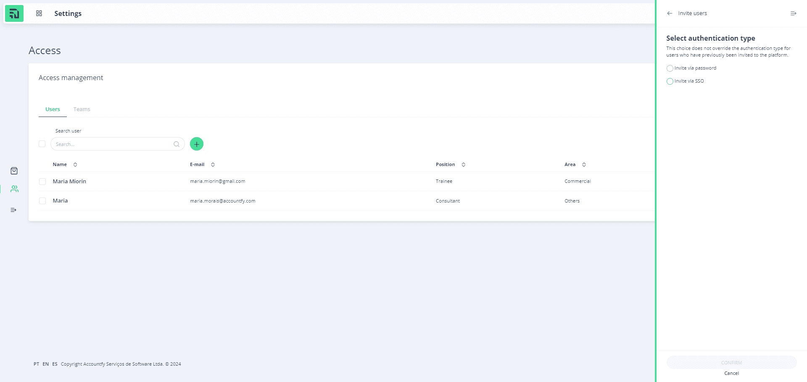Click the Accountfy logo icon

pyautogui.click(x=14, y=13)
